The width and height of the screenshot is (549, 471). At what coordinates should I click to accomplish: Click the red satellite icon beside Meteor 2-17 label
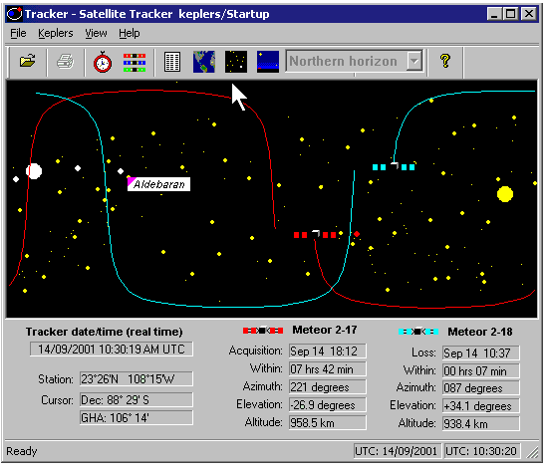(x=263, y=330)
